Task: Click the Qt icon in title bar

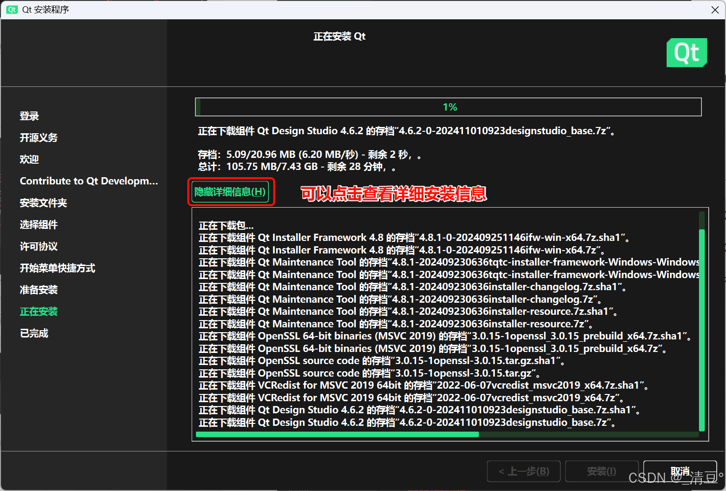Action: pyautogui.click(x=12, y=10)
